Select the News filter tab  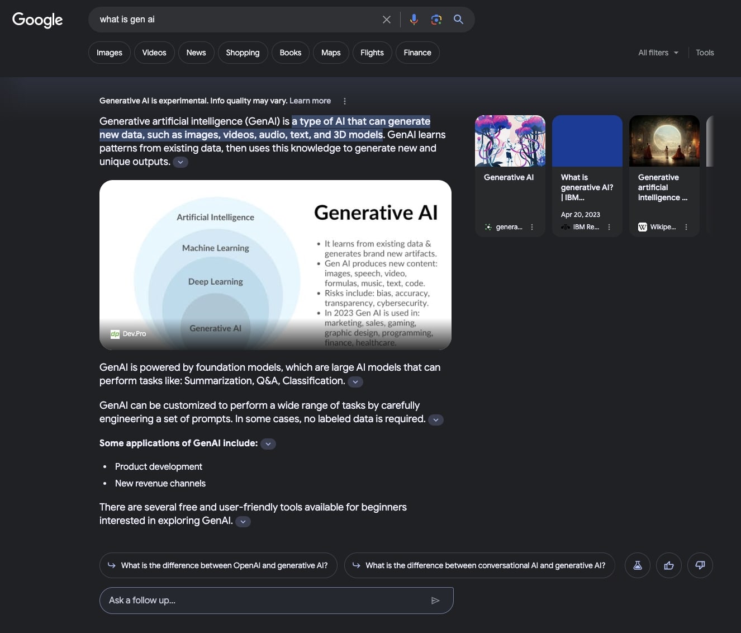196,53
